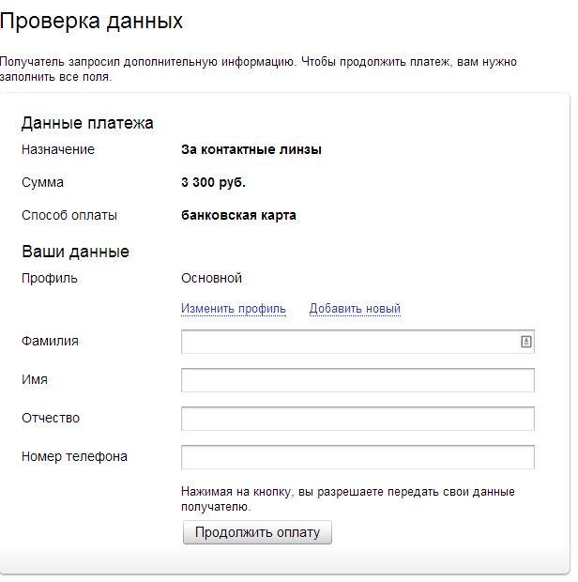Click the Основной profile name
Image resolution: width=578 pixels, height=582 pixels.
(x=211, y=278)
